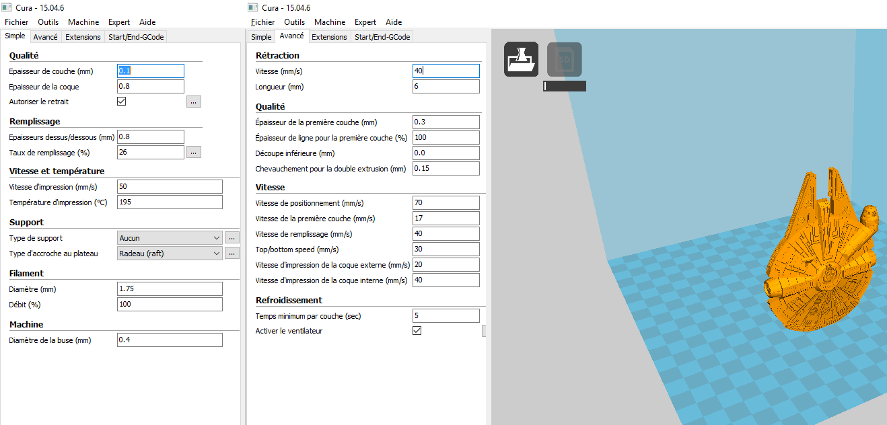Click Épaisseur de la première couche field

click(x=446, y=122)
